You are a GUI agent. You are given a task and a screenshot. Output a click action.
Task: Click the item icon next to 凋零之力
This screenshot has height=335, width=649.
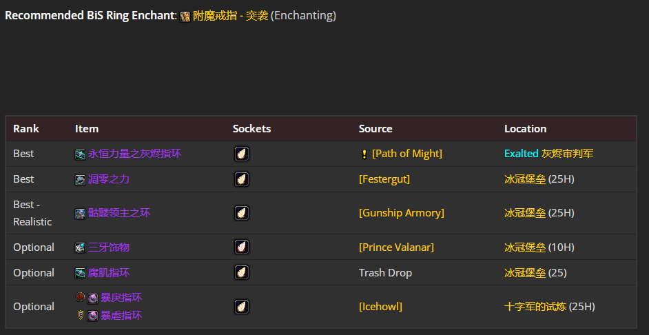coord(81,180)
